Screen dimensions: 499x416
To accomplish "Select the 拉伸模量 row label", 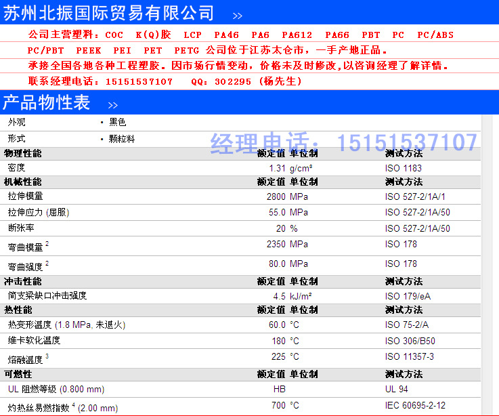I will (x=25, y=196).
